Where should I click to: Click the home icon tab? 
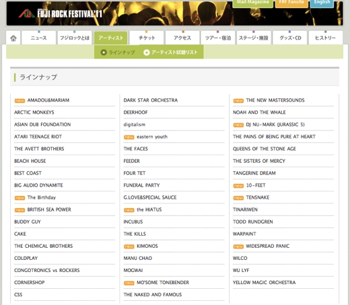coord(13,38)
